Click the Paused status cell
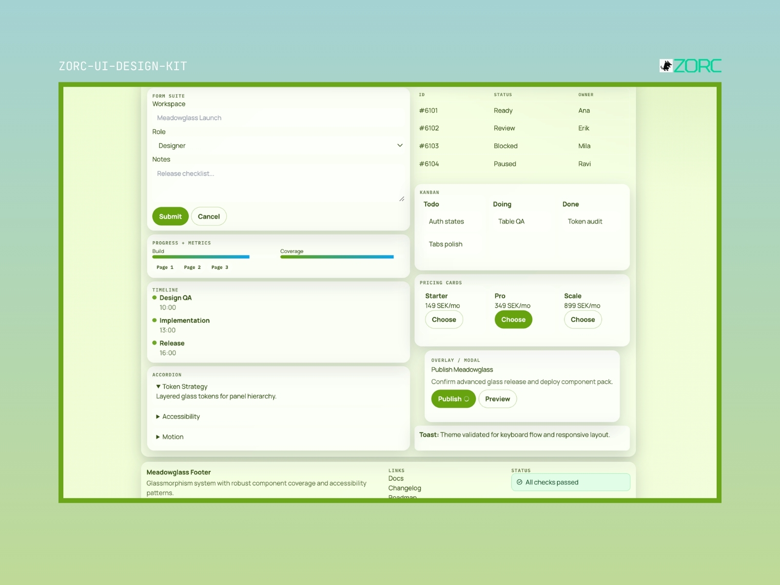This screenshot has width=780, height=585. click(x=505, y=164)
